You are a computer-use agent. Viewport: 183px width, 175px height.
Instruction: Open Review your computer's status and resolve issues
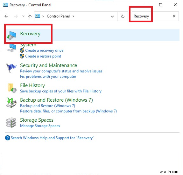click(61, 71)
